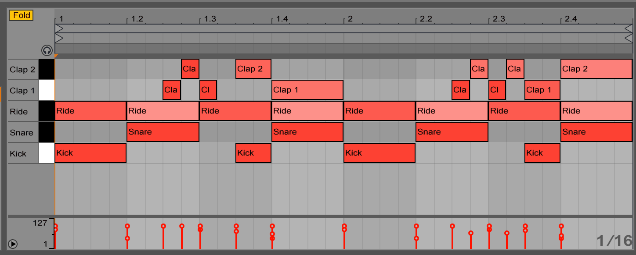Audition the white piano key beside Clap 1
The image size is (636, 255).
47,90
